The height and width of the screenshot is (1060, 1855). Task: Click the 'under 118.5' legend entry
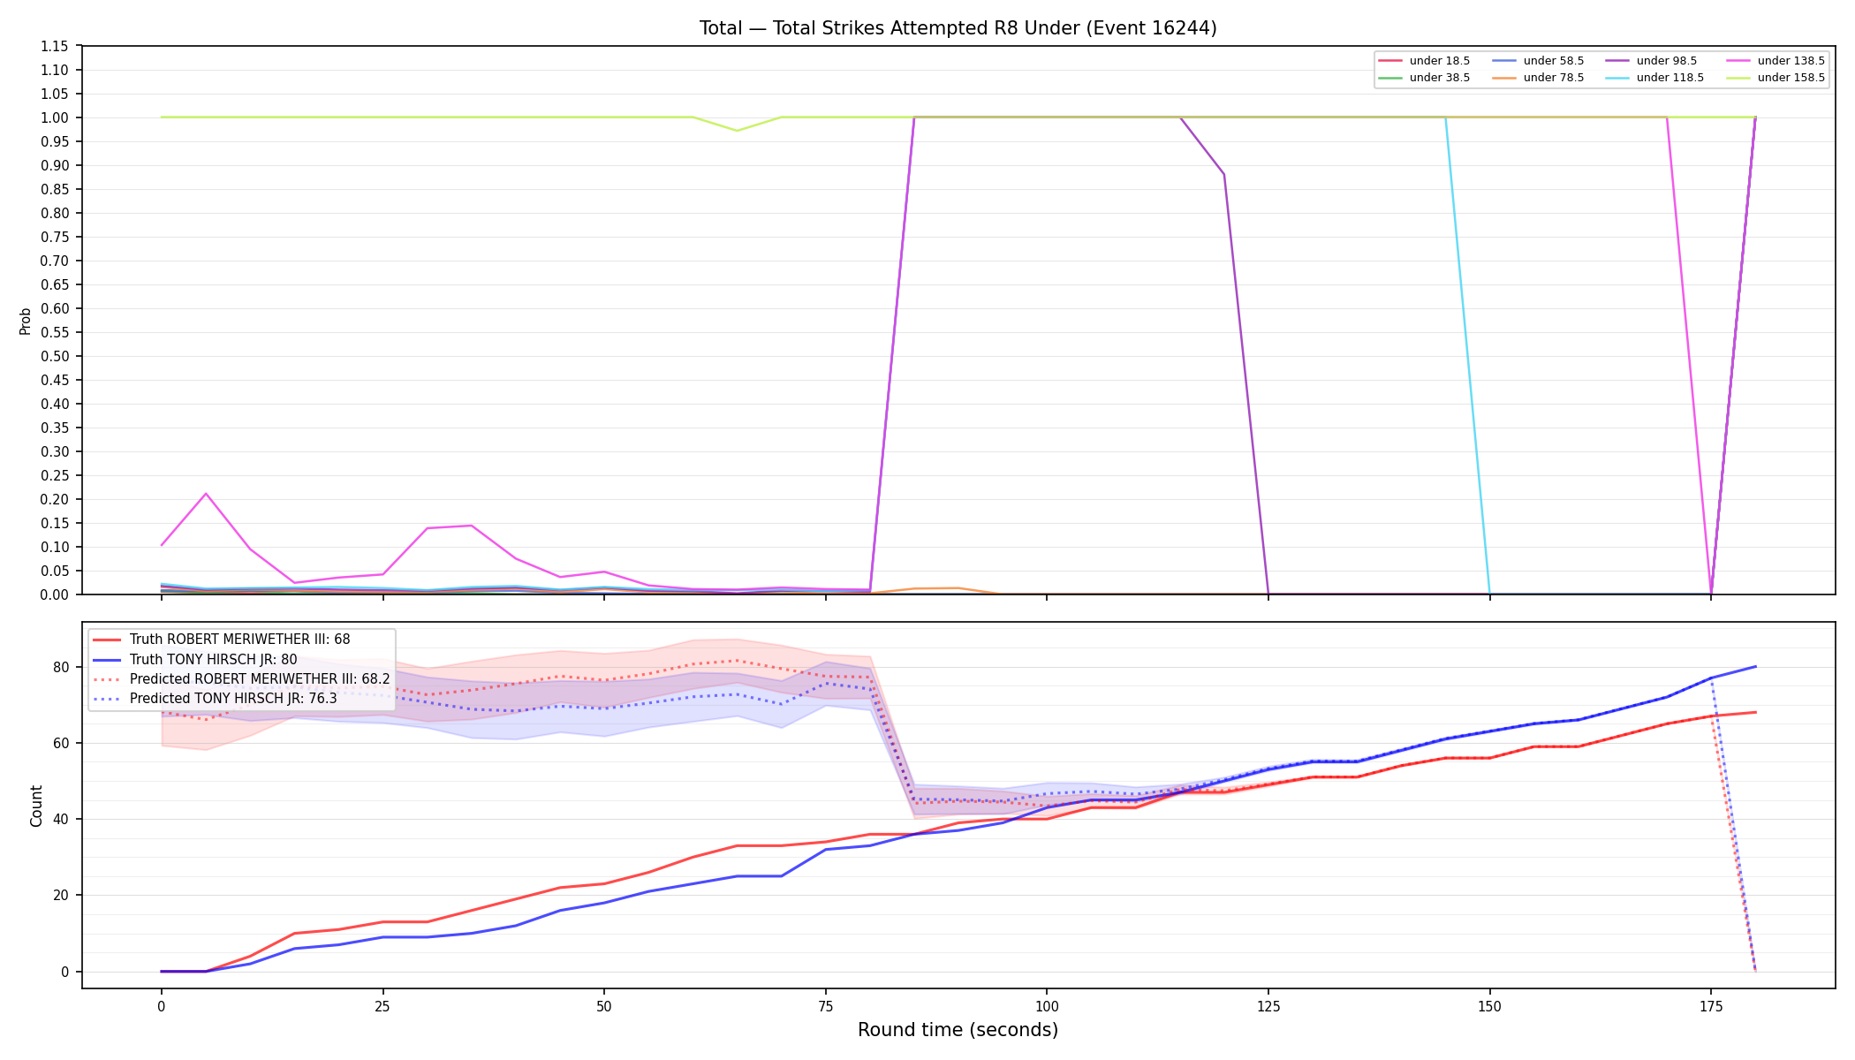[x=1654, y=78]
